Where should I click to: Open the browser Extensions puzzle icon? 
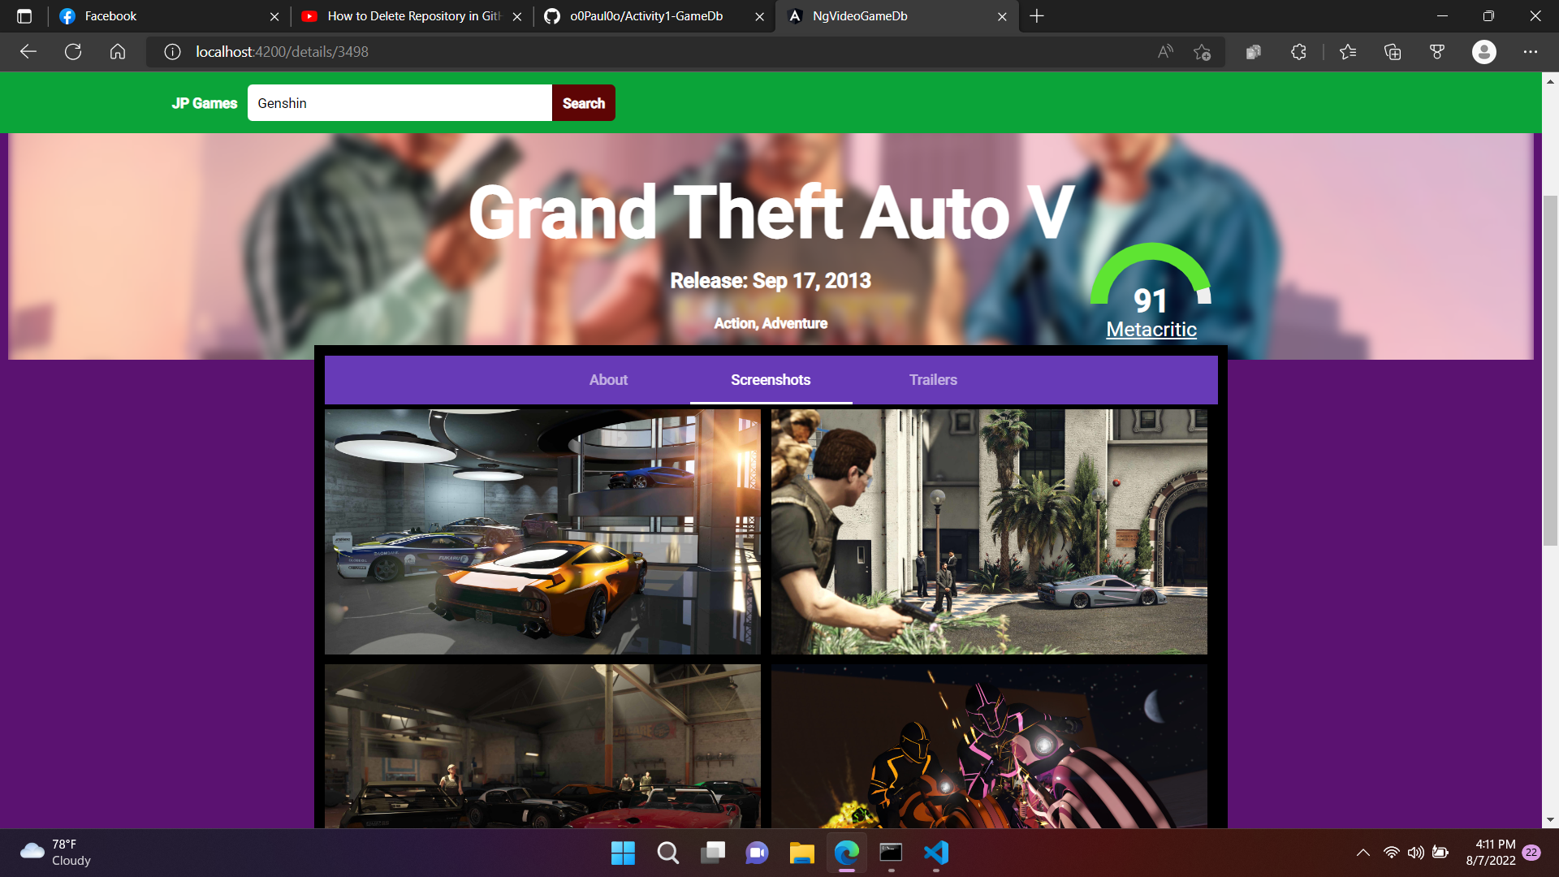pos(1298,52)
